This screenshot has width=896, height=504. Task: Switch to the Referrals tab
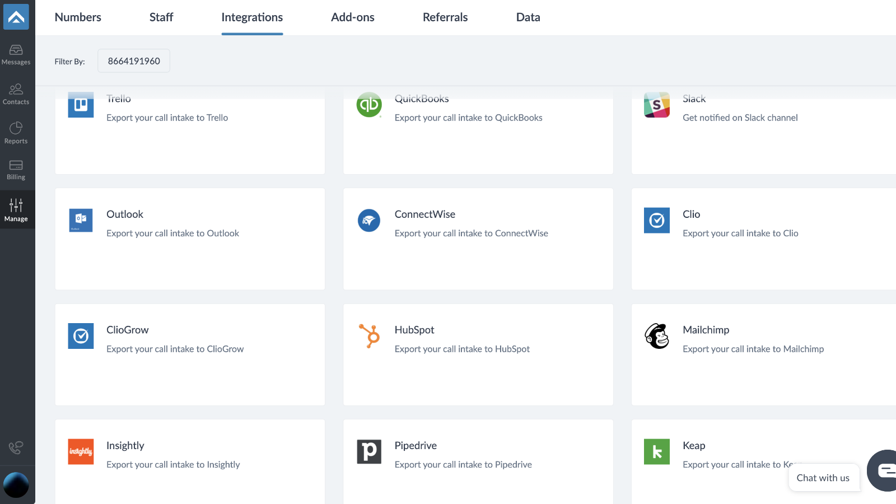point(445,17)
